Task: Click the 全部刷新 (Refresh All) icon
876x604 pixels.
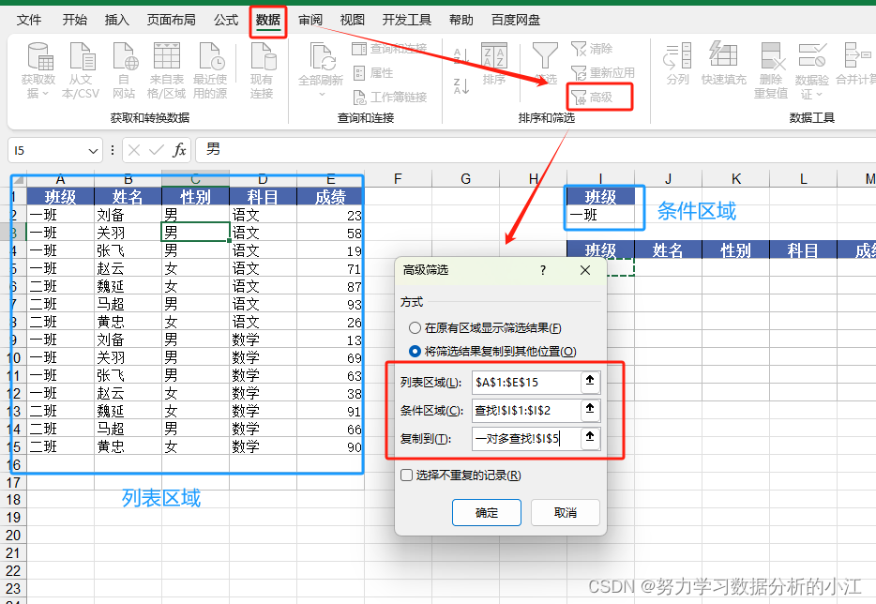Action: tap(322, 57)
